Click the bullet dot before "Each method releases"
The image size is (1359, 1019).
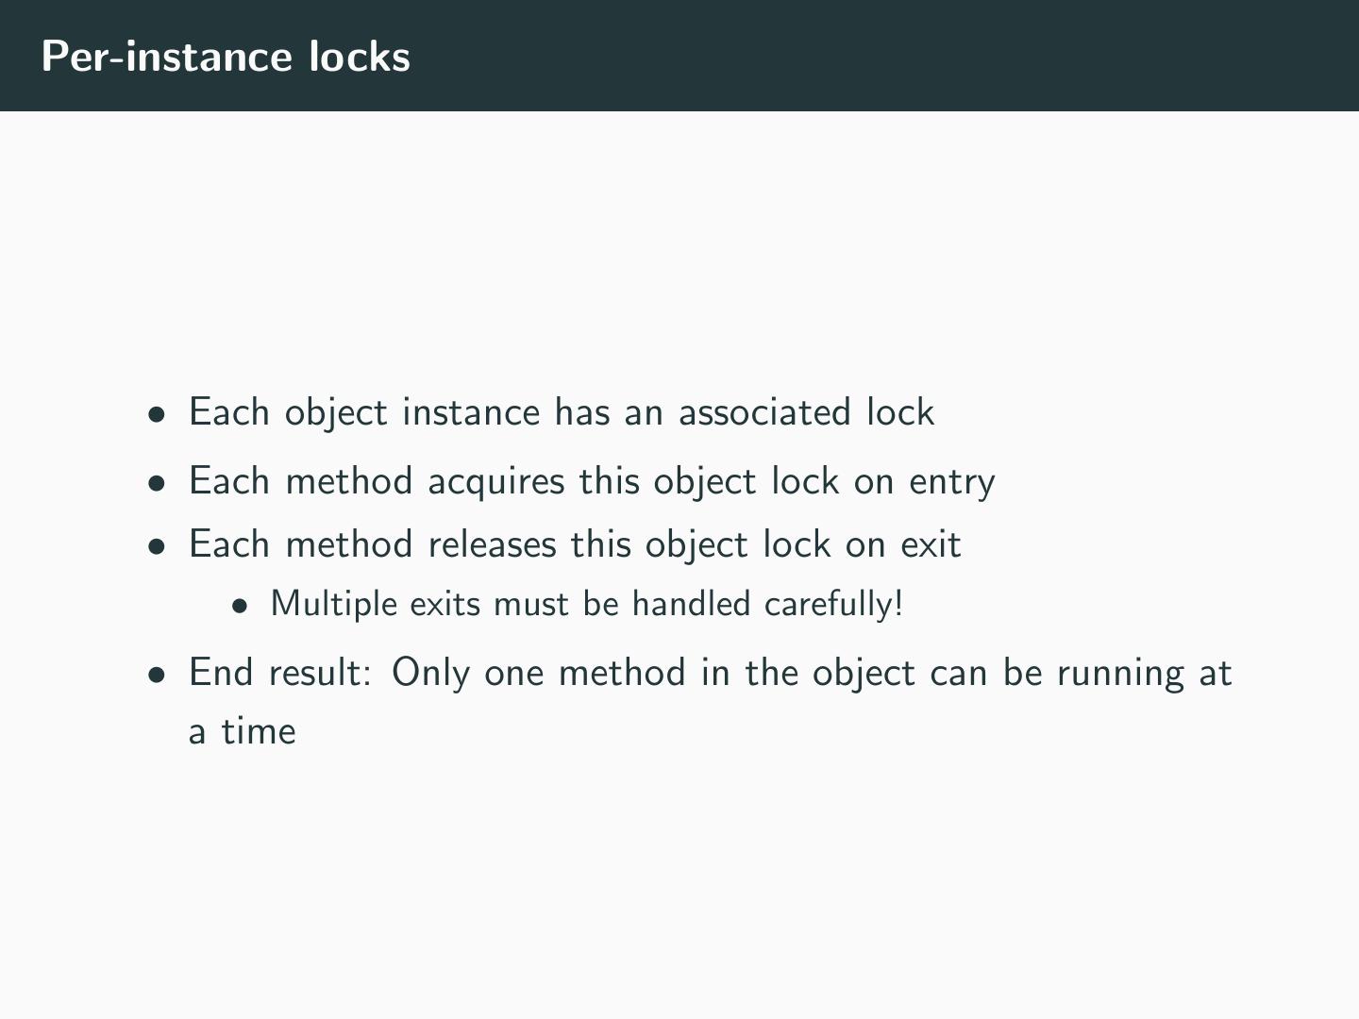(157, 545)
